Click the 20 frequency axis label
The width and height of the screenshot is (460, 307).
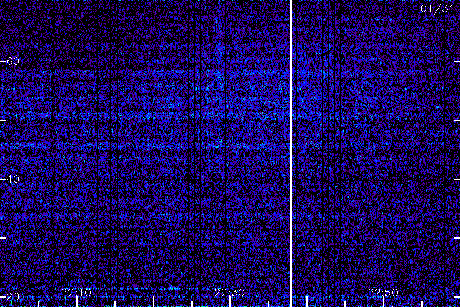[x=13, y=297]
